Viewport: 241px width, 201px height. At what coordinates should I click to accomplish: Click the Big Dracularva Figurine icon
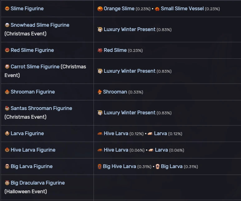click(x=7, y=183)
